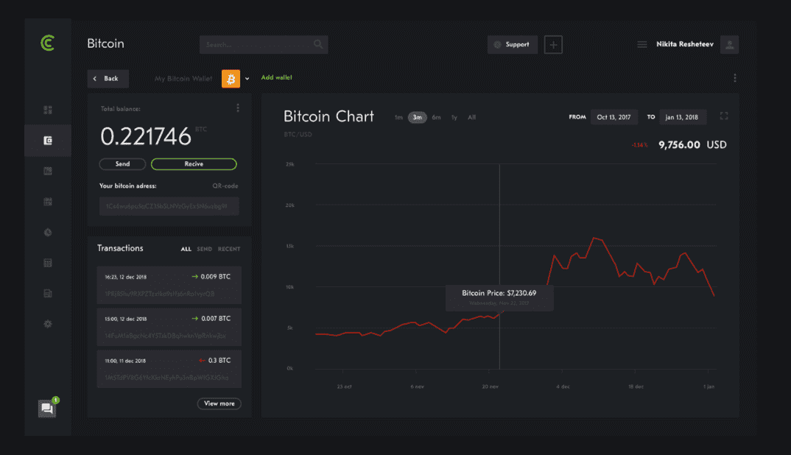
Task: Click the Nikita Resheteev username
Action: (x=685, y=44)
